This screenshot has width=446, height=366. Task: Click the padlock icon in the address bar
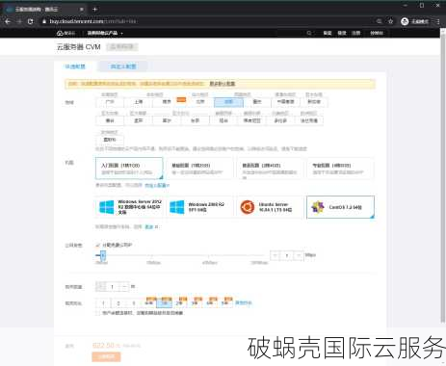click(44, 21)
